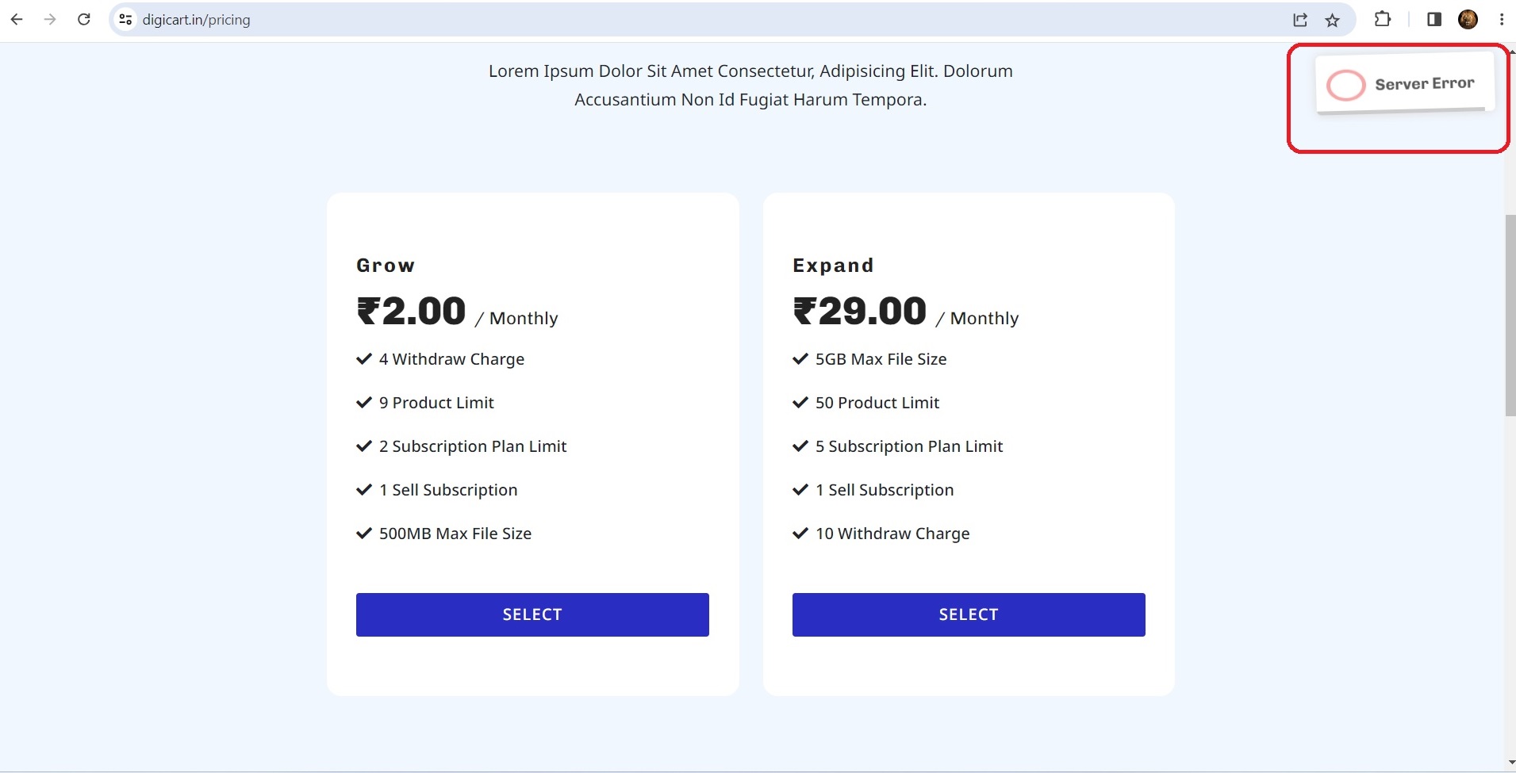Click the Expand plan title
The height and width of the screenshot is (773, 1516).
(x=833, y=266)
